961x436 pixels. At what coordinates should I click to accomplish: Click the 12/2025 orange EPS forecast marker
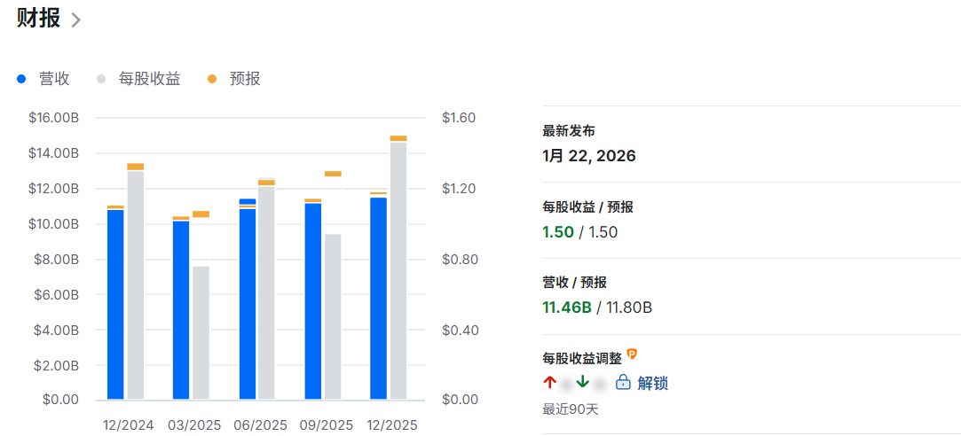click(398, 138)
